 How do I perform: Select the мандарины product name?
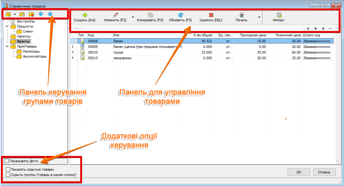click(122, 58)
